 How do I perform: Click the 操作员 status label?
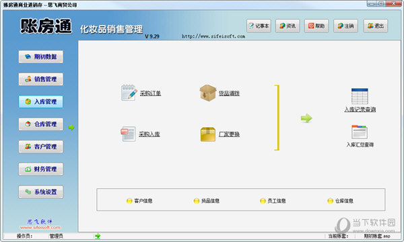24,236
